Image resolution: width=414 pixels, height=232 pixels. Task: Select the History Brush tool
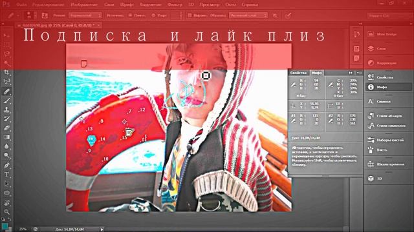tap(6, 119)
